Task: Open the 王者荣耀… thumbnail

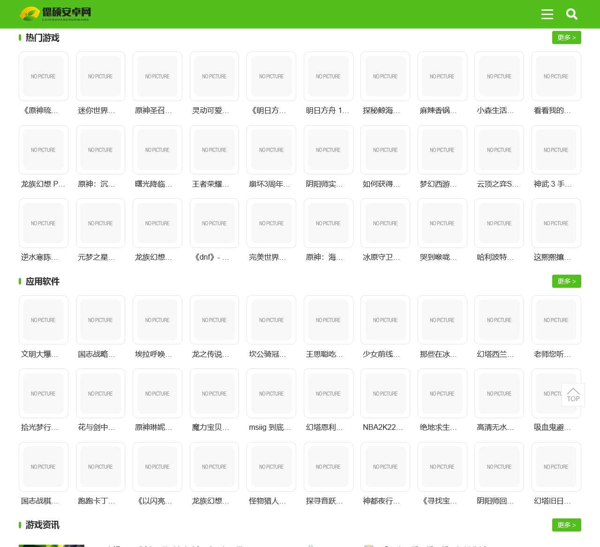Action: tap(214, 150)
